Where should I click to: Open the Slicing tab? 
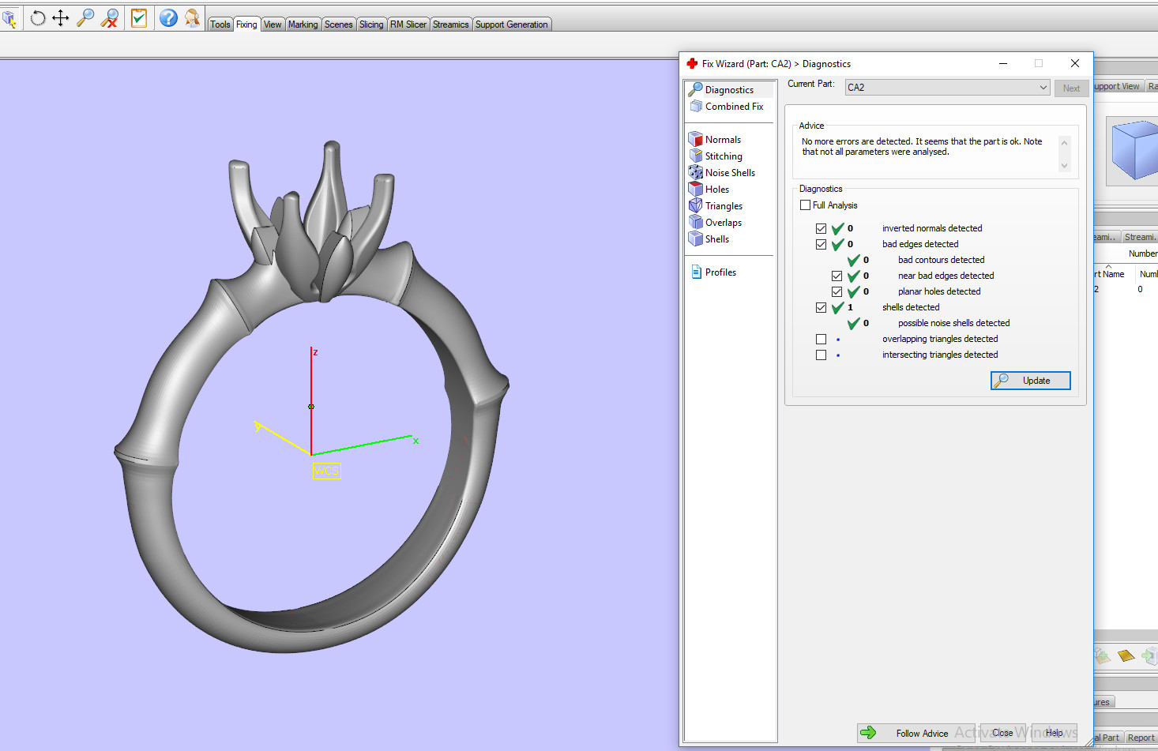371,24
